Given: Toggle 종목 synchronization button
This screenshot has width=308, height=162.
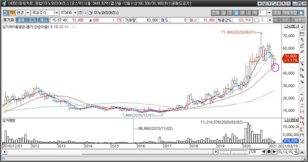Looking at the screenshot, I should coord(21,20).
